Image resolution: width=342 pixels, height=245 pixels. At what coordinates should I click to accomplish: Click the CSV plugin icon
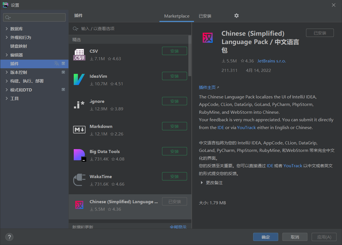click(79, 55)
